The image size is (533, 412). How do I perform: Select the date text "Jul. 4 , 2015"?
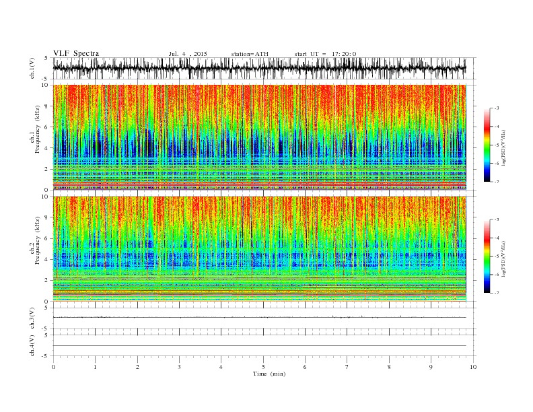click(x=188, y=54)
